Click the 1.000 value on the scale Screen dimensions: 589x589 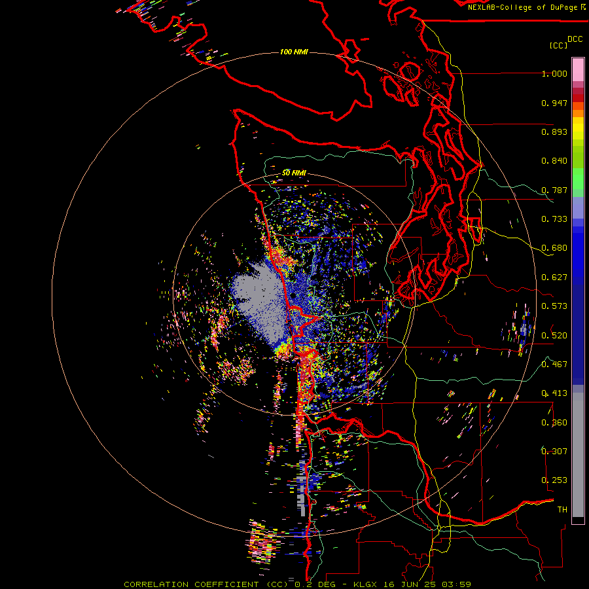tap(554, 74)
